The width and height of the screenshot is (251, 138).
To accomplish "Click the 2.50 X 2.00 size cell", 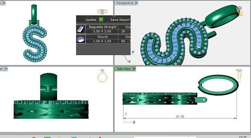I will point(102,31).
